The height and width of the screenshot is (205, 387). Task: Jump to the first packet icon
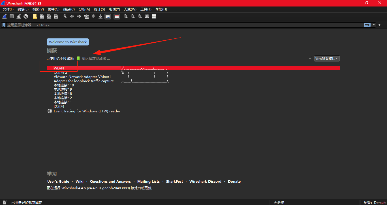(x=93, y=16)
